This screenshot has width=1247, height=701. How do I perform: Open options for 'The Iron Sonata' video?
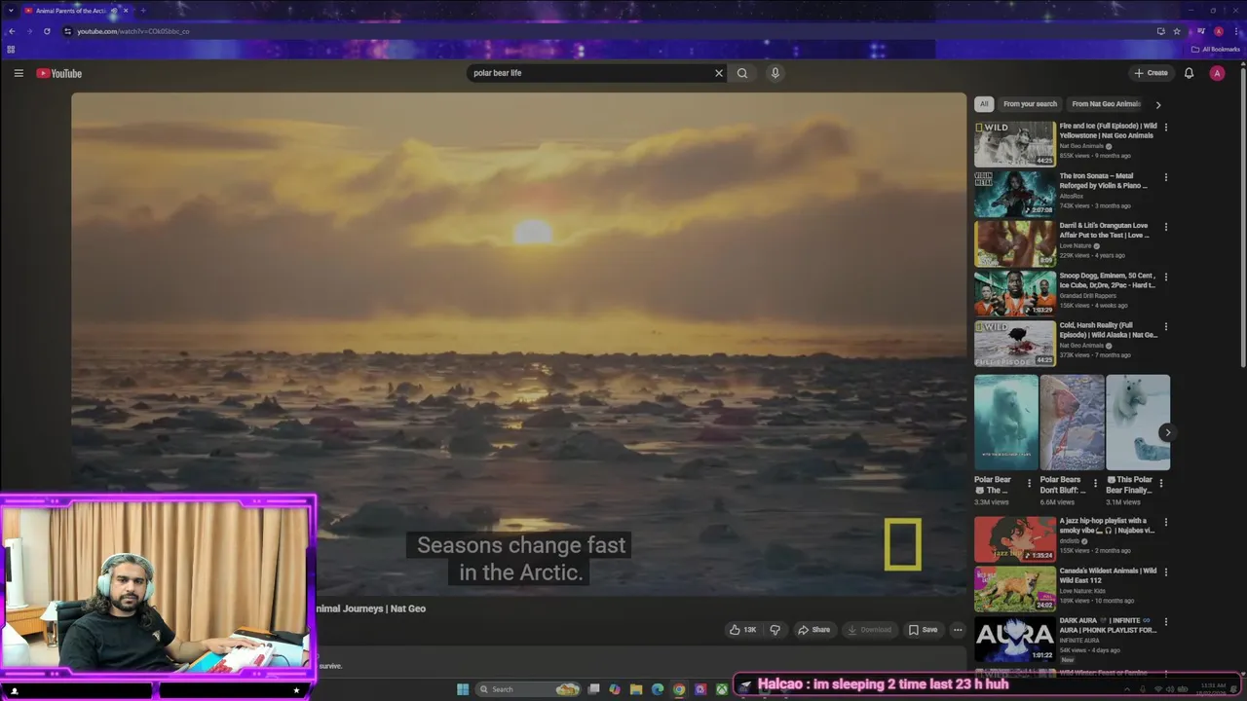pyautogui.click(x=1166, y=177)
